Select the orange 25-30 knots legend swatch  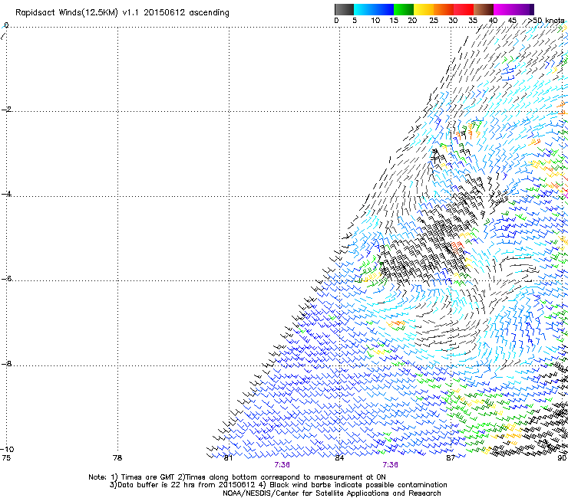(x=444, y=9)
